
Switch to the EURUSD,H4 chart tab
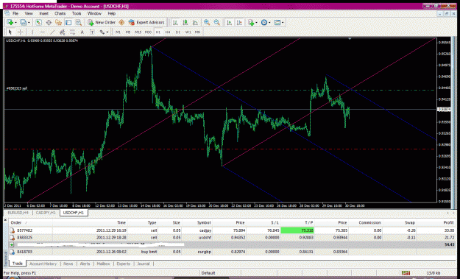pyautogui.click(x=18, y=213)
